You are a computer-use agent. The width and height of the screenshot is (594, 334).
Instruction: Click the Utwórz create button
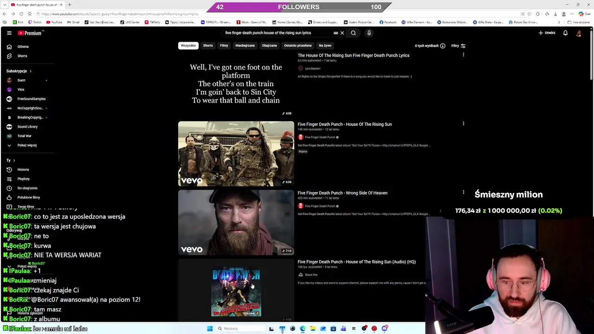pyautogui.click(x=547, y=33)
